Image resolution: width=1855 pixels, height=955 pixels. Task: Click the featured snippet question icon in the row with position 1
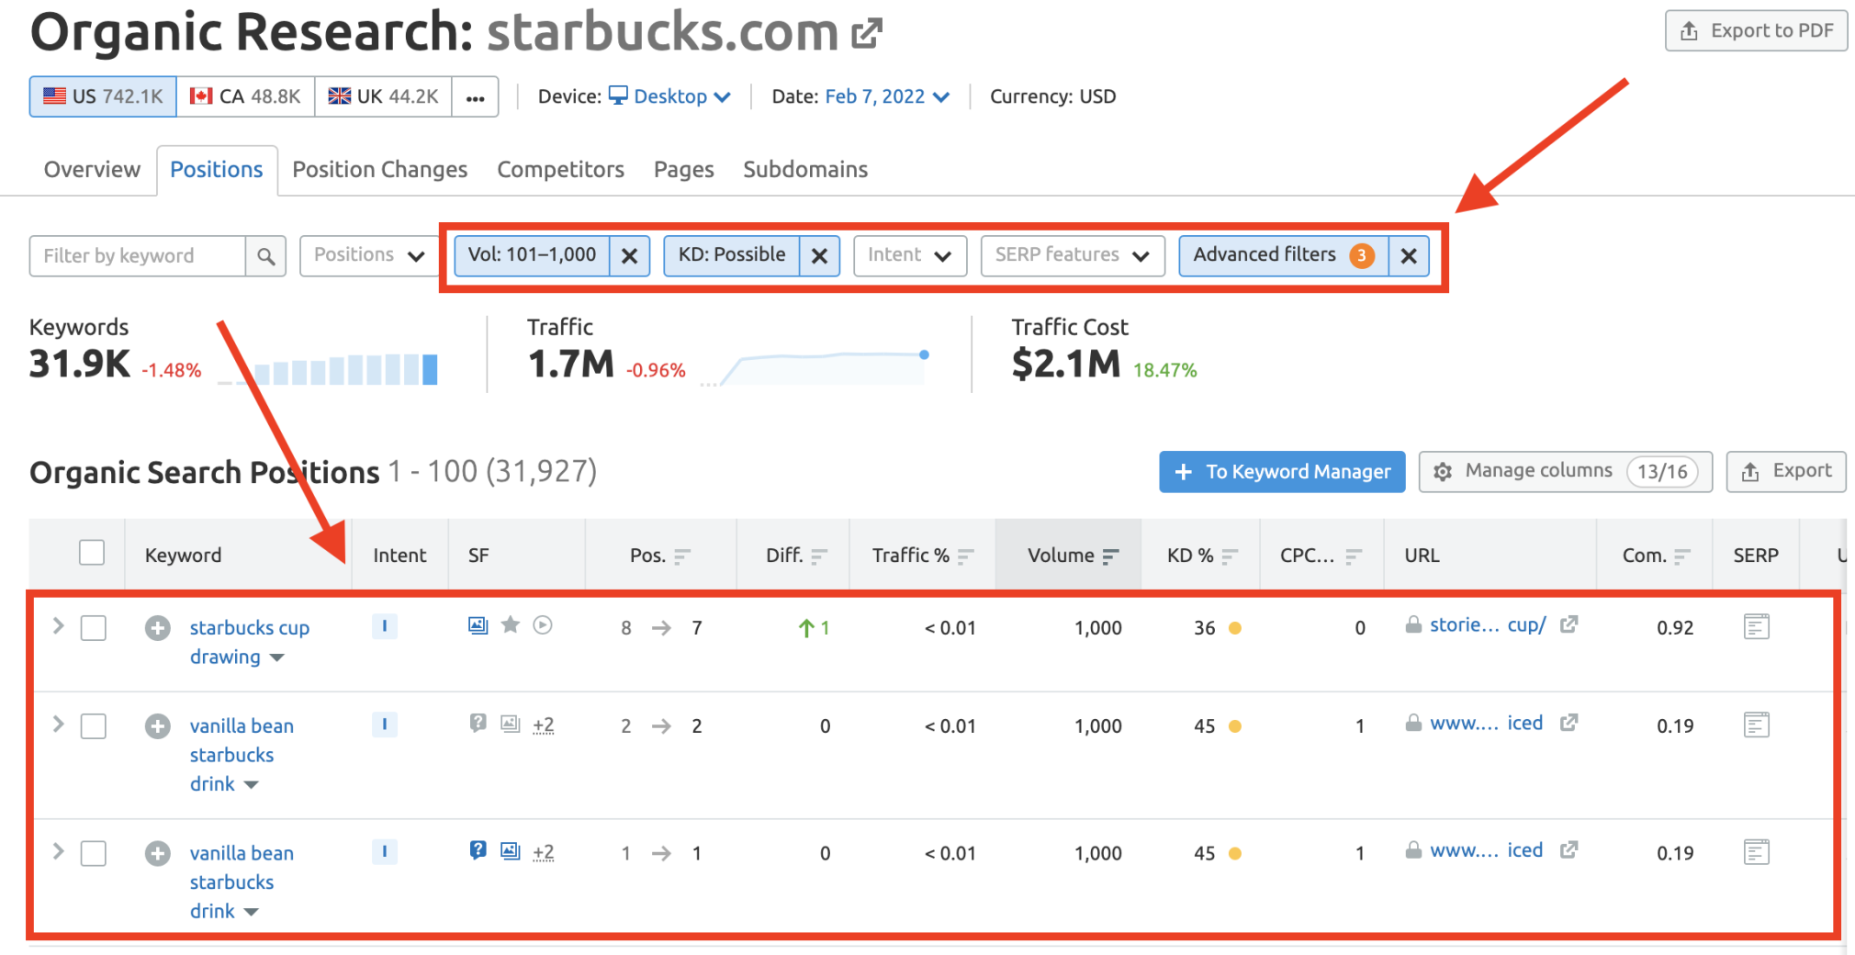478,850
